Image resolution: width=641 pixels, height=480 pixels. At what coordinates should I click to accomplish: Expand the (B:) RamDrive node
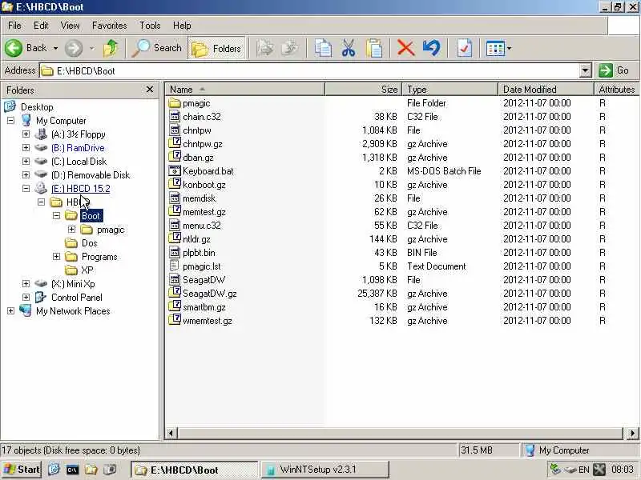(26, 147)
